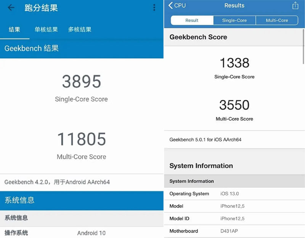305x238 pixels.
Task: Click the 3550 multi-core score
Action: point(234,105)
